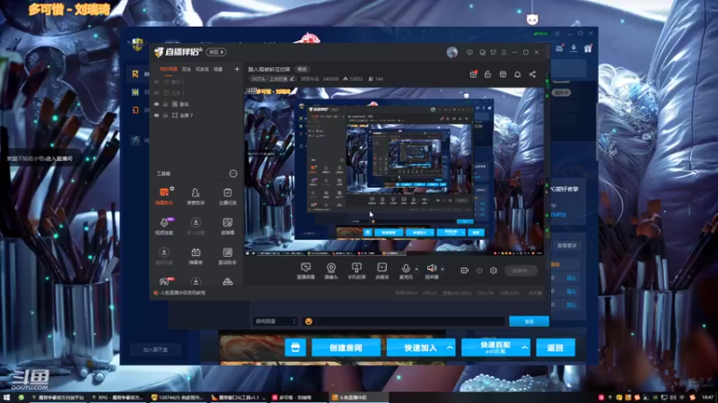Expand the speaker options arrow
Image resolution: width=718 pixels, height=403 pixels.
(x=442, y=270)
